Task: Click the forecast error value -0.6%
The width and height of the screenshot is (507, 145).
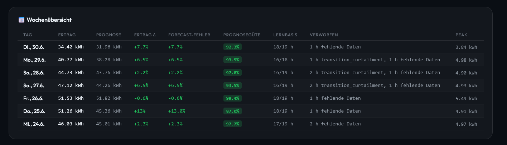Action: pyautogui.click(x=175, y=98)
